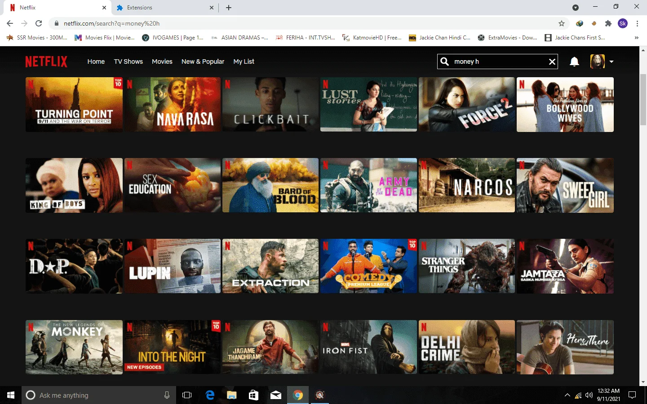Click the Netflix logo
Viewport: 647px width, 404px height.
click(x=46, y=61)
